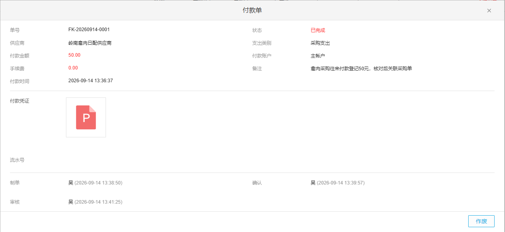Click the 付款账户 field label
Viewport: 505px width, 232px height.
[x=262, y=56]
